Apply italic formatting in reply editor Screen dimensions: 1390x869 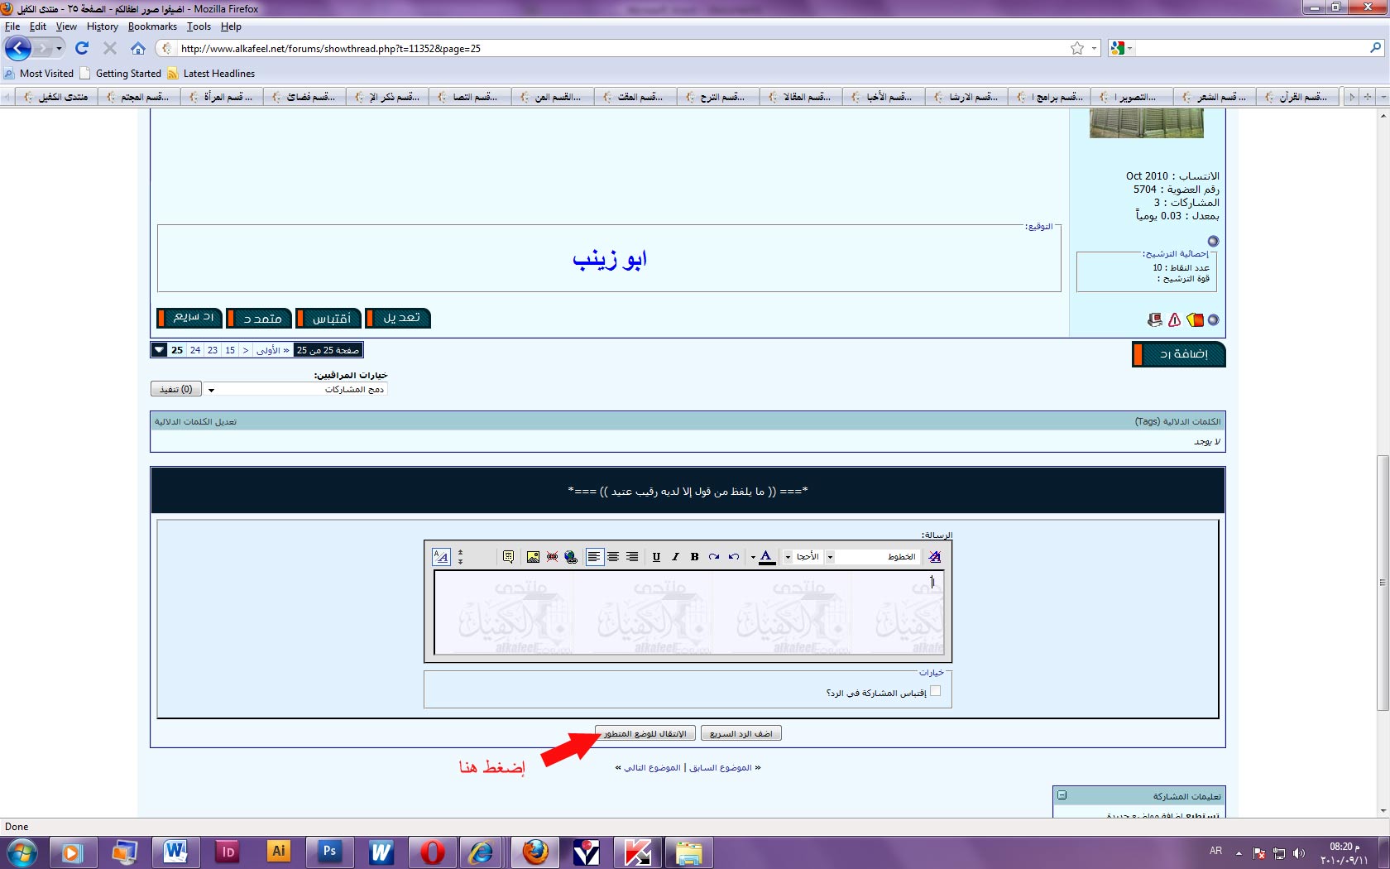tap(675, 557)
